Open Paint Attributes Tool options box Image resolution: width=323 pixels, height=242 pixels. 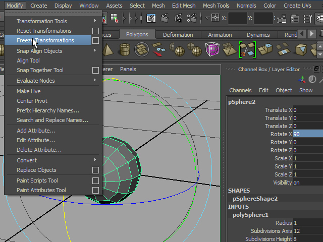95,190
